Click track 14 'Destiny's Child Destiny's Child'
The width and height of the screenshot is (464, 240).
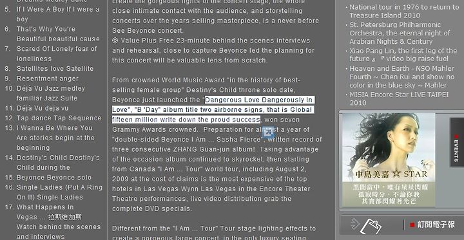[58, 163]
